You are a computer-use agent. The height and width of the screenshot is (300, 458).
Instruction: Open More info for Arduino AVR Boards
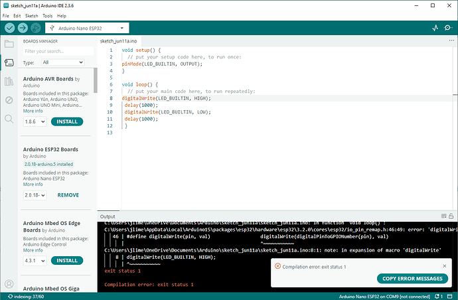[33, 111]
